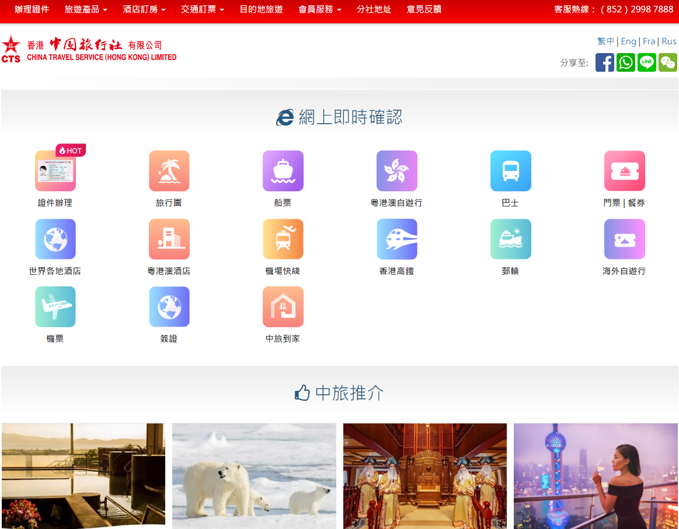Viewport: 679px width, 529px height.
Task: Open the 粵港澳自遊行 bauhinia flower icon
Action: click(x=397, y=171)
